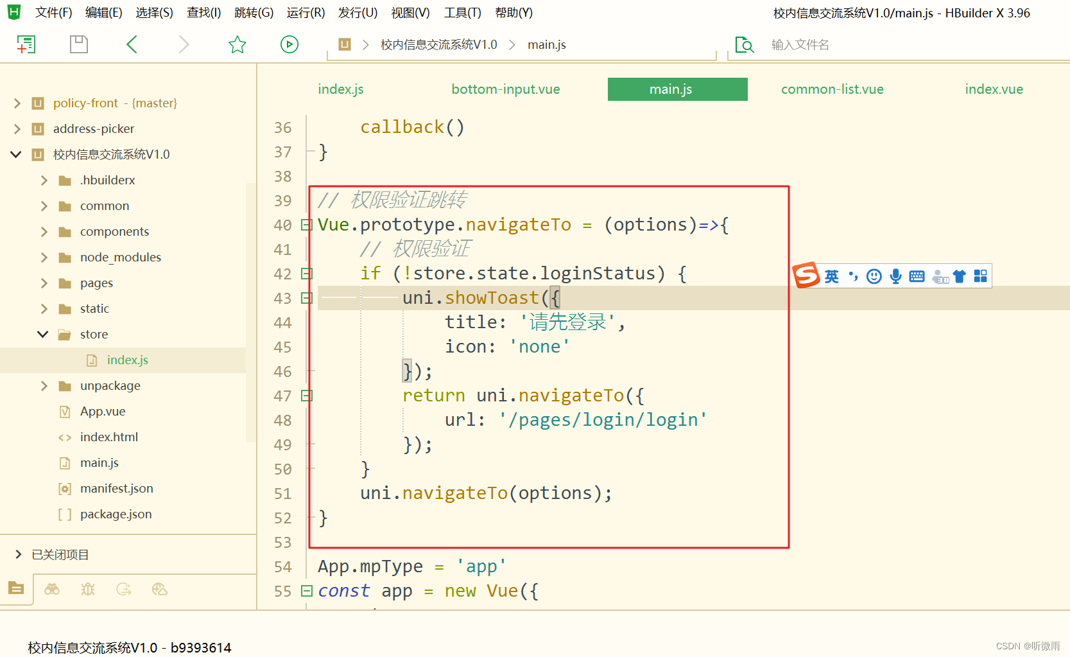1070x657 pixels.
Task: Expand common folder
Action: pyautogui.click(x=44, y=206)
